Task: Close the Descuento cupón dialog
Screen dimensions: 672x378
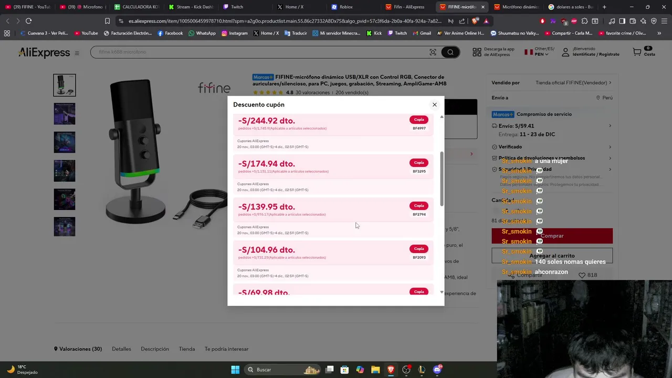Action: (x=434, y=104)
